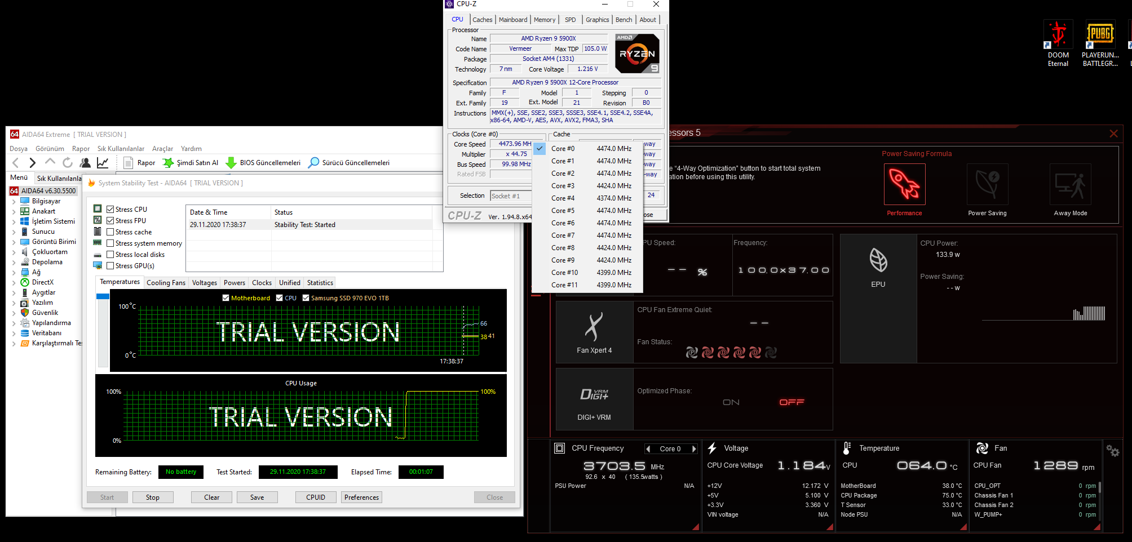Open Sürücü Güncellemeleri in AIDA64 toolbar
Viewport: 1132px width, 542px height.
pos(349,163)
